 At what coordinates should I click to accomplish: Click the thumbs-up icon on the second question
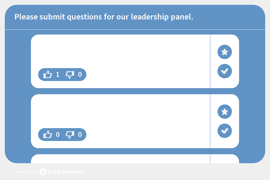pyautogui.click(x=48, y=134)
